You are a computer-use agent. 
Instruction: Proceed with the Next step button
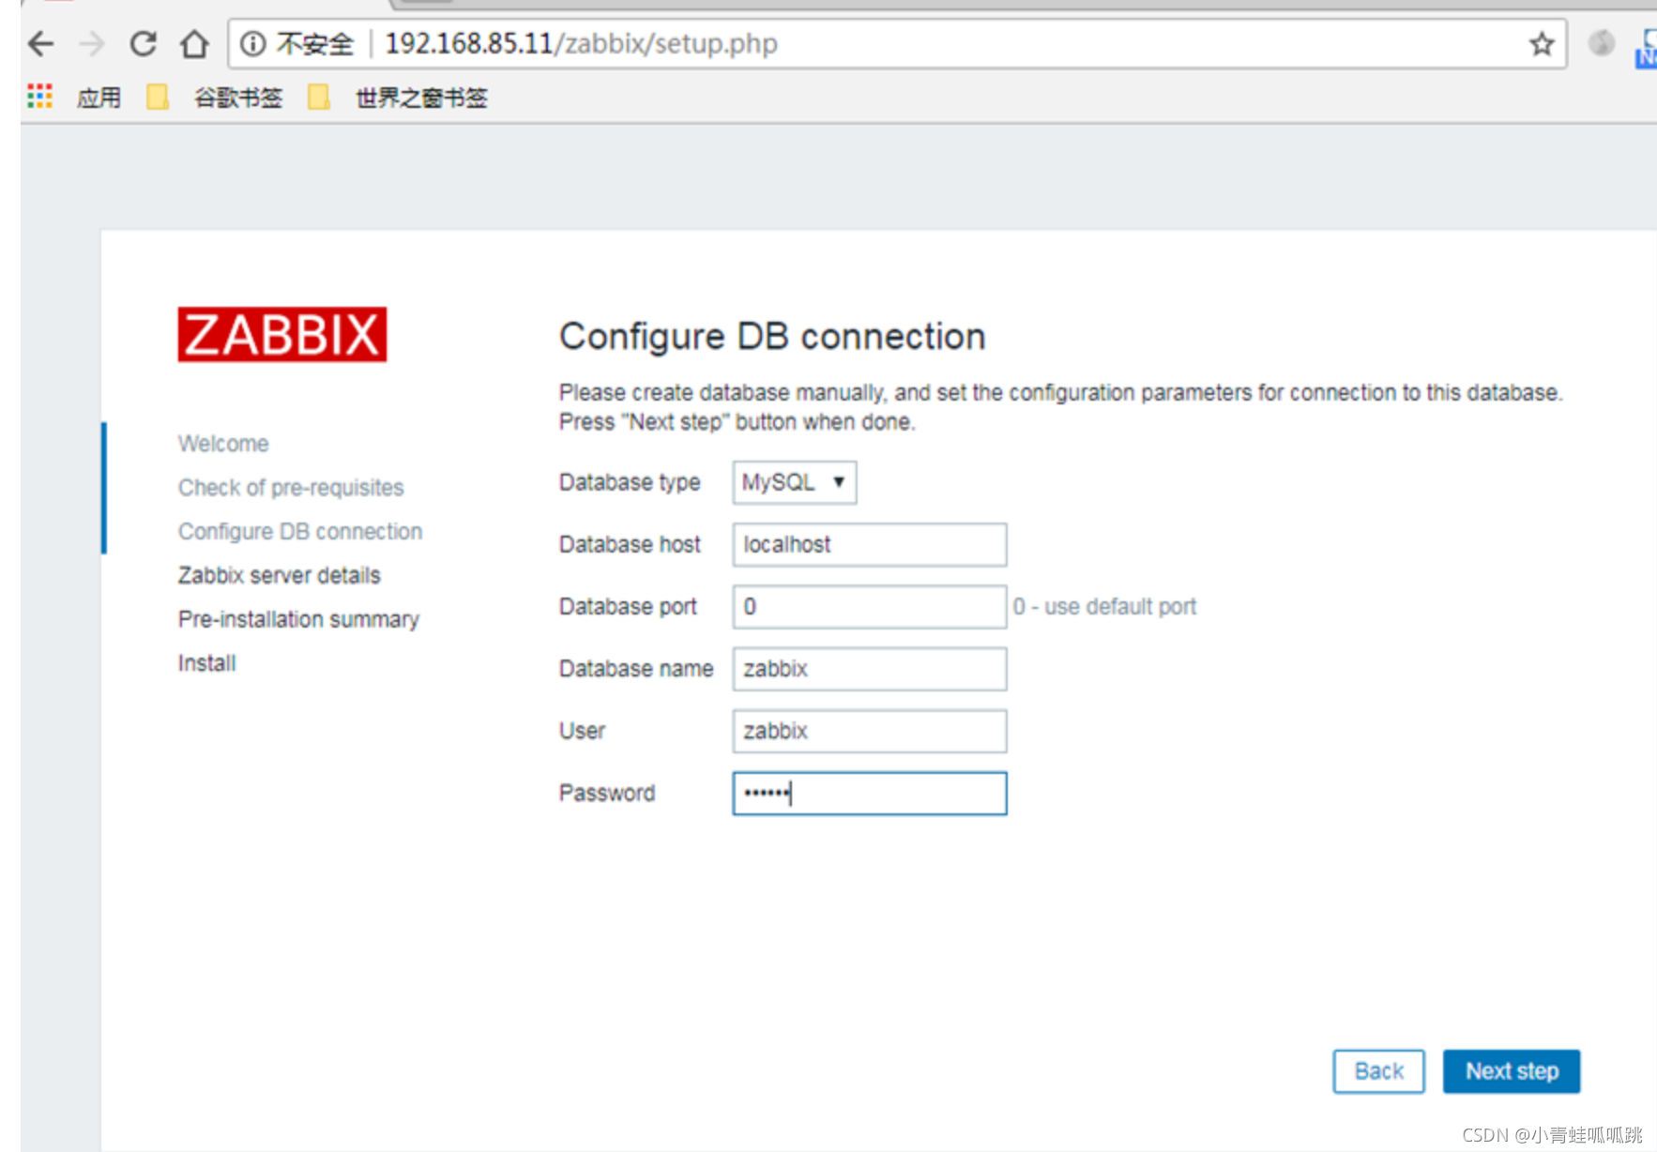tap(1512, 1071)
